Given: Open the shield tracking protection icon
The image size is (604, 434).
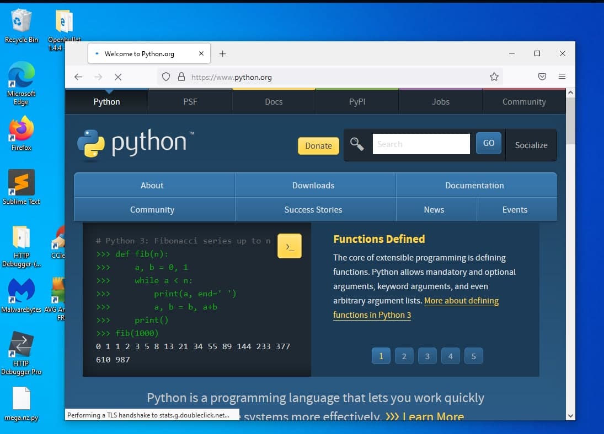Looking at the screenshot, I should coord(166,77).
